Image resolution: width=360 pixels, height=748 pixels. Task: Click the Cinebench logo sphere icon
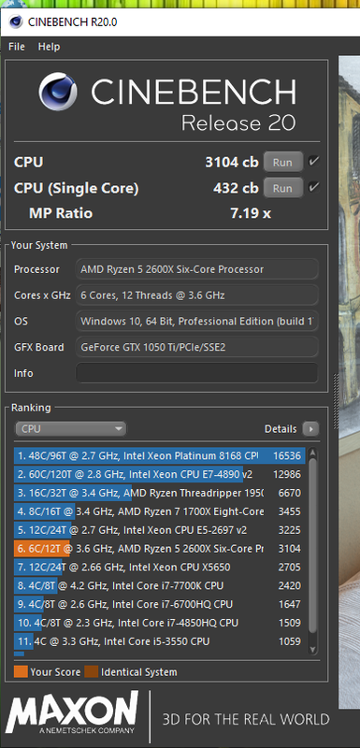coord(58,92)
